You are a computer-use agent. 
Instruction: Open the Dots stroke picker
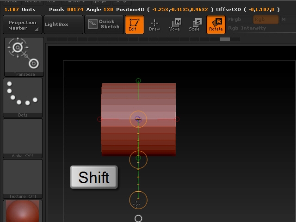[23, 98]
